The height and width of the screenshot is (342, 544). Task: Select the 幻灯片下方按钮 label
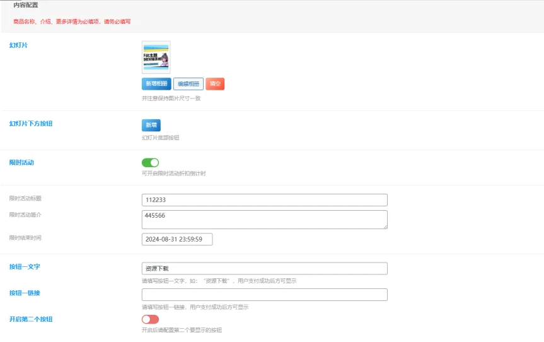(x=31, y=124)
